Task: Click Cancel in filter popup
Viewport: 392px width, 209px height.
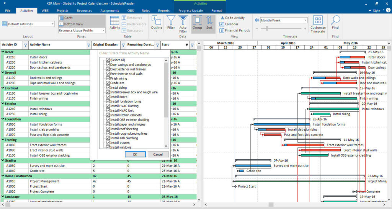Action: point(158,154)
